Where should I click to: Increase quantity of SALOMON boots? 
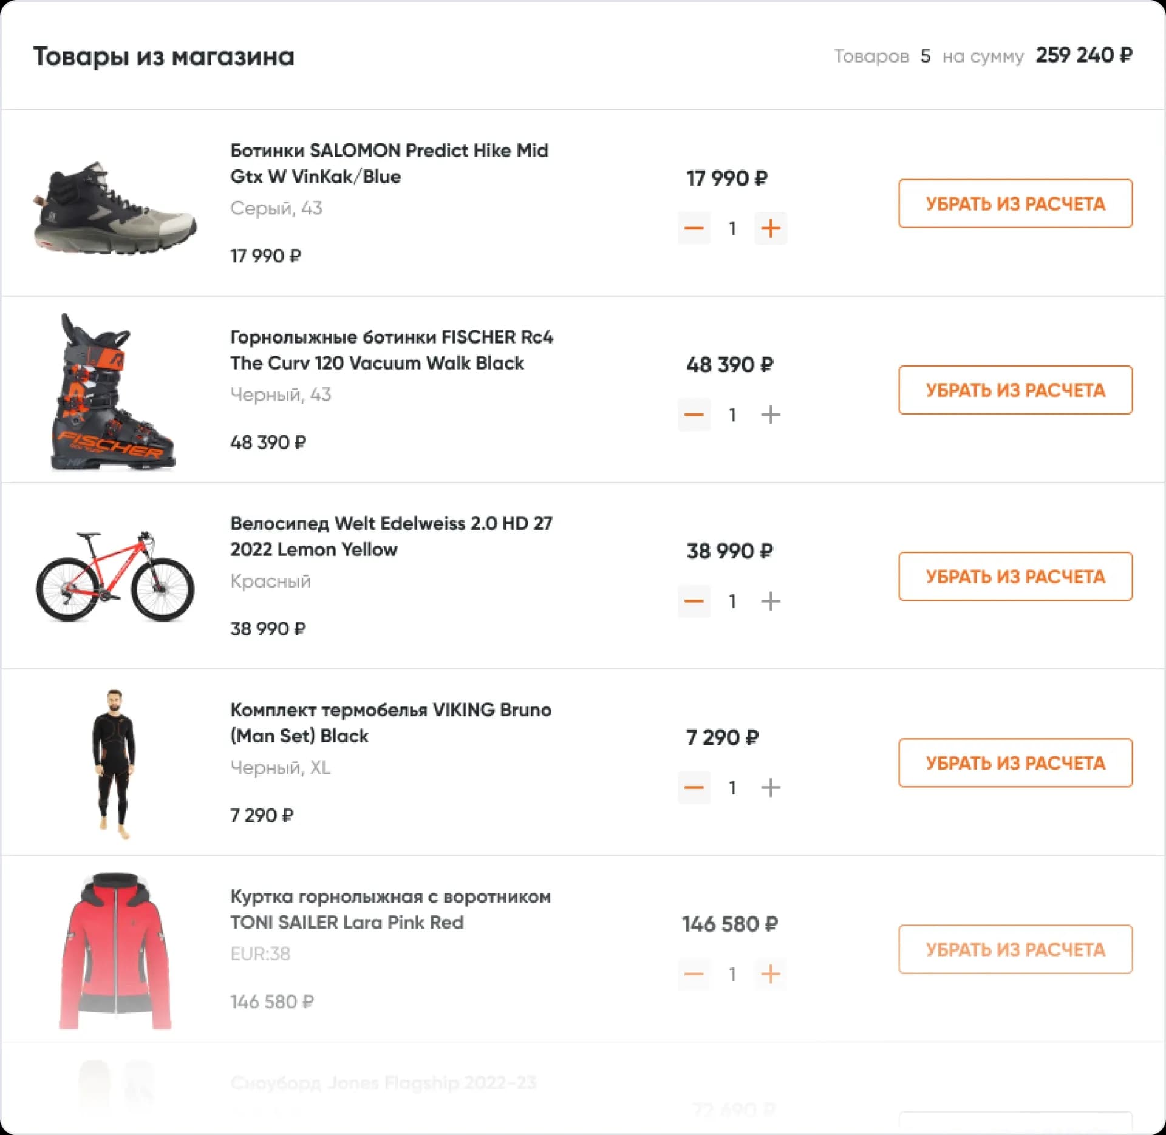(770, 228)
